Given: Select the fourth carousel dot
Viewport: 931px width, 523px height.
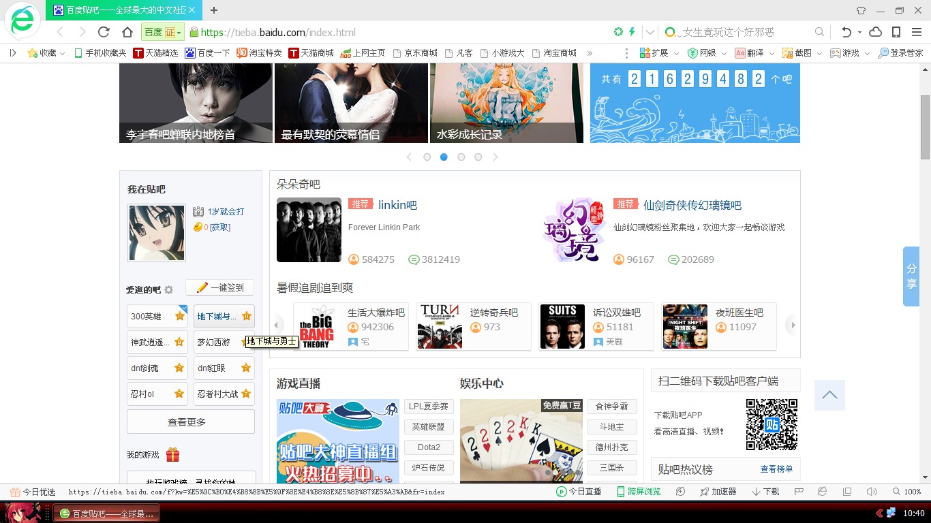Looking at the screenshot, I should [x=478, y=157].
